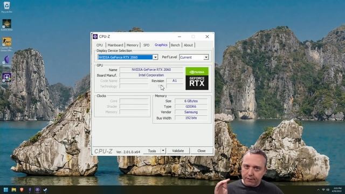345x194 pixels.
Task: Click the Bus Width 192 bits value
Action: pyautogui.click(x=191, y=118)
